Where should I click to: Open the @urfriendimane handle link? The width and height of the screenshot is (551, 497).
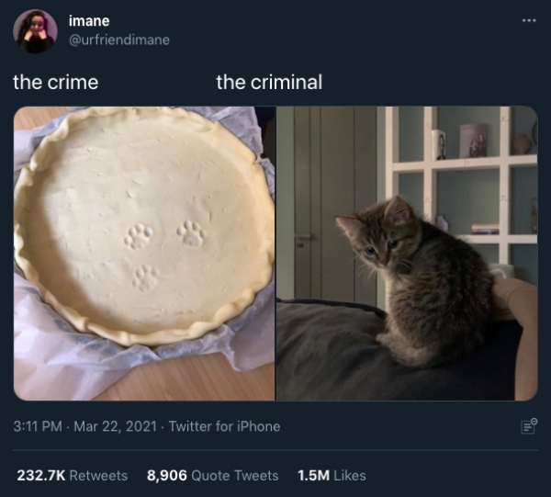point(119,40)
